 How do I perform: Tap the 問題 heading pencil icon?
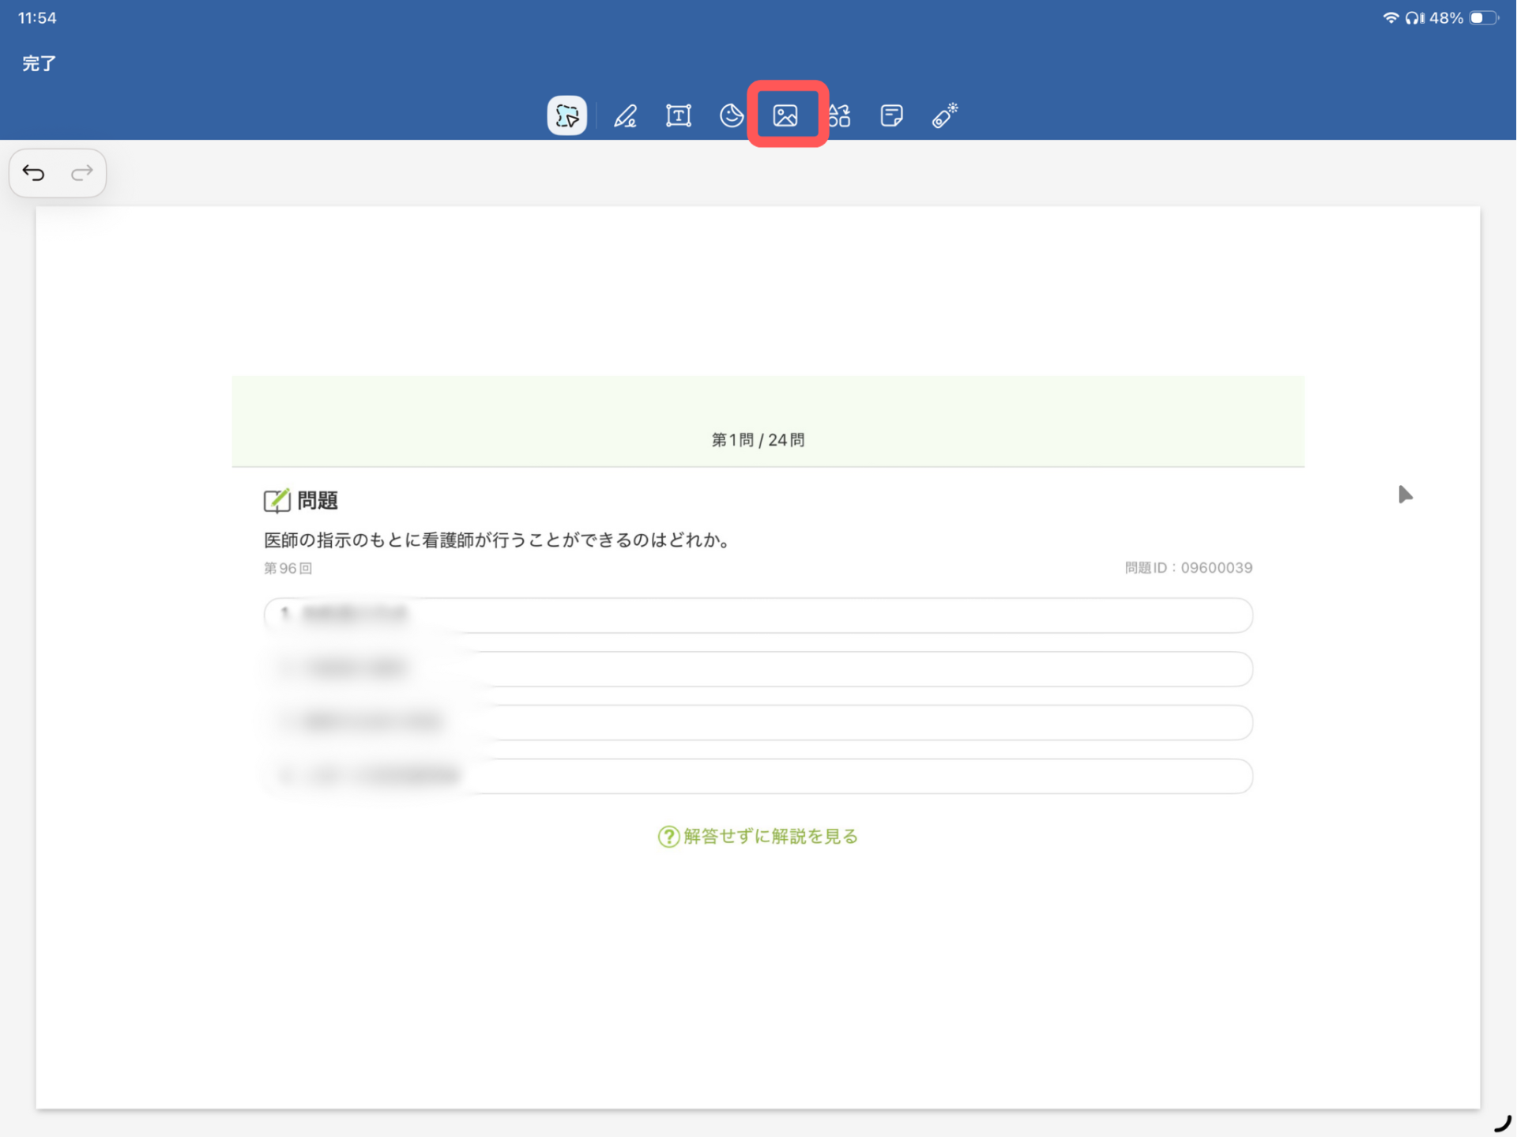(x=277, y=500)
